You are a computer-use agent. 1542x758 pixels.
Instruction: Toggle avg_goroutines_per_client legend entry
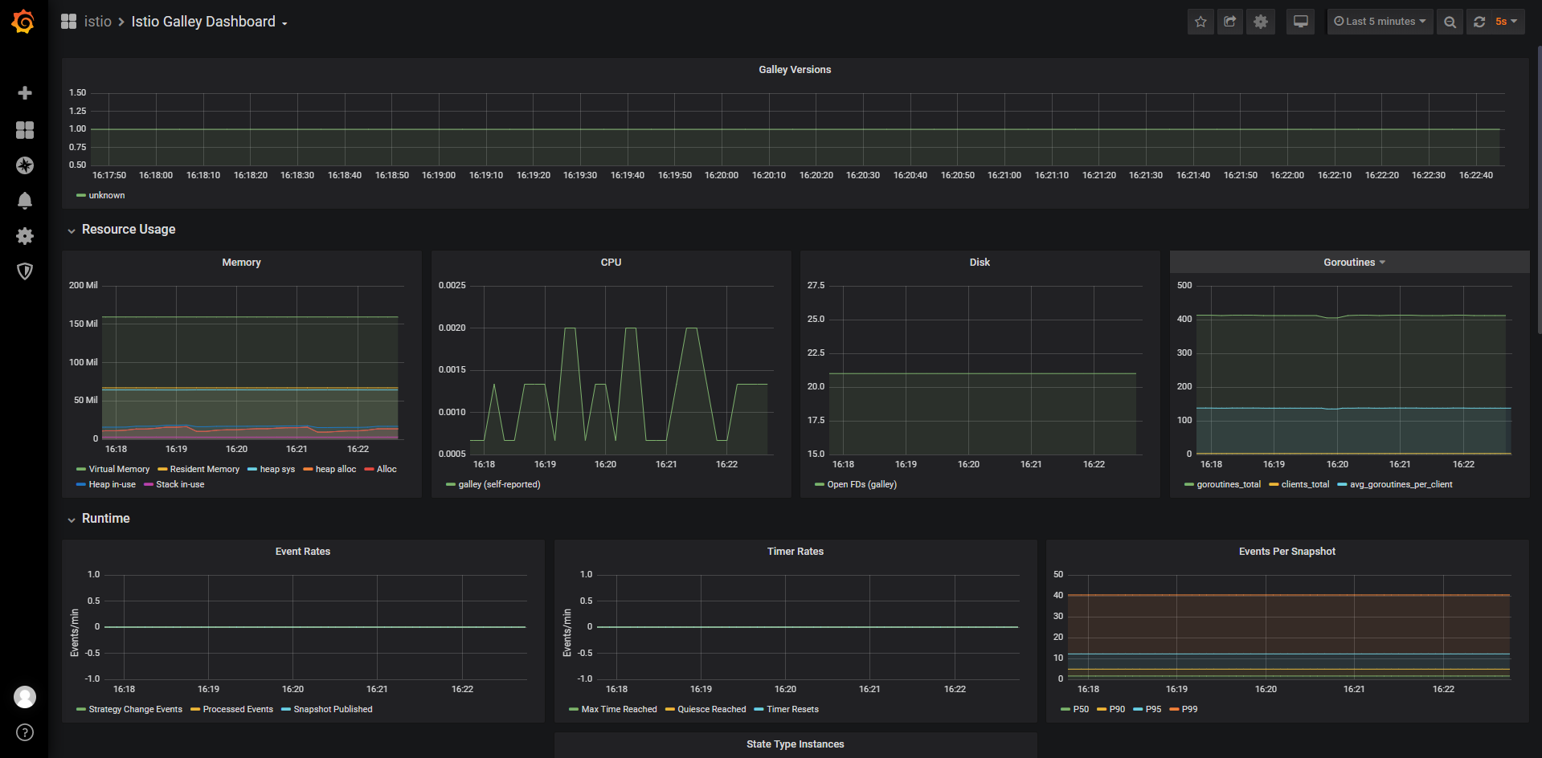click(x=1401, y=484)
